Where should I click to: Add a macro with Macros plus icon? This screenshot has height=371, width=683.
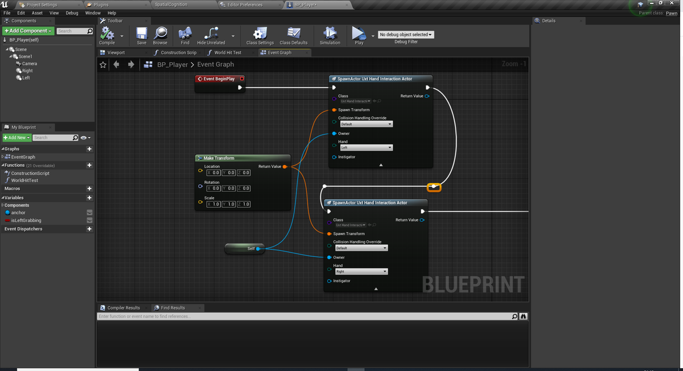[x=89, y=188]
